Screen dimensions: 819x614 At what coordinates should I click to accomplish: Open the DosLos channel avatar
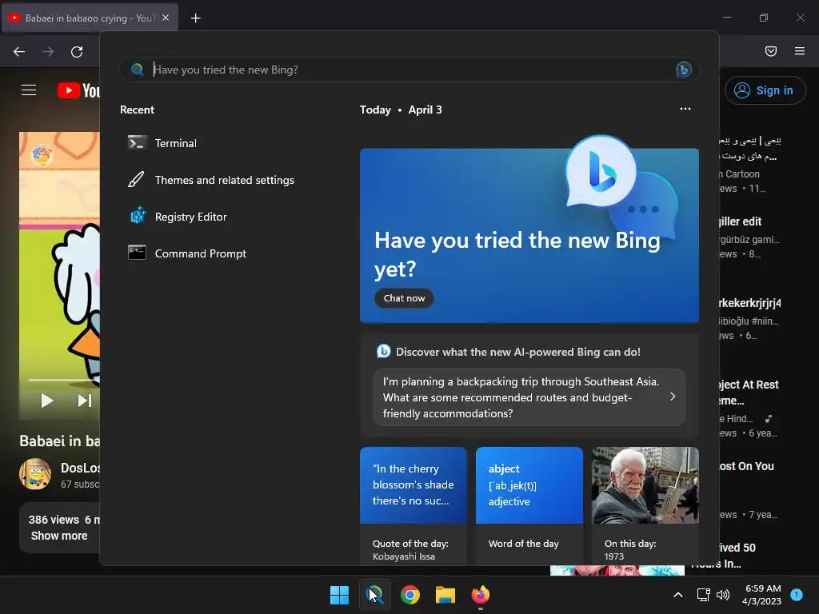click(x=35, y=474)
